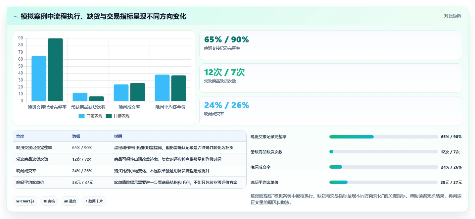
Task: Click table cell 晚间平均客单价
Action: tap(30, 183)
